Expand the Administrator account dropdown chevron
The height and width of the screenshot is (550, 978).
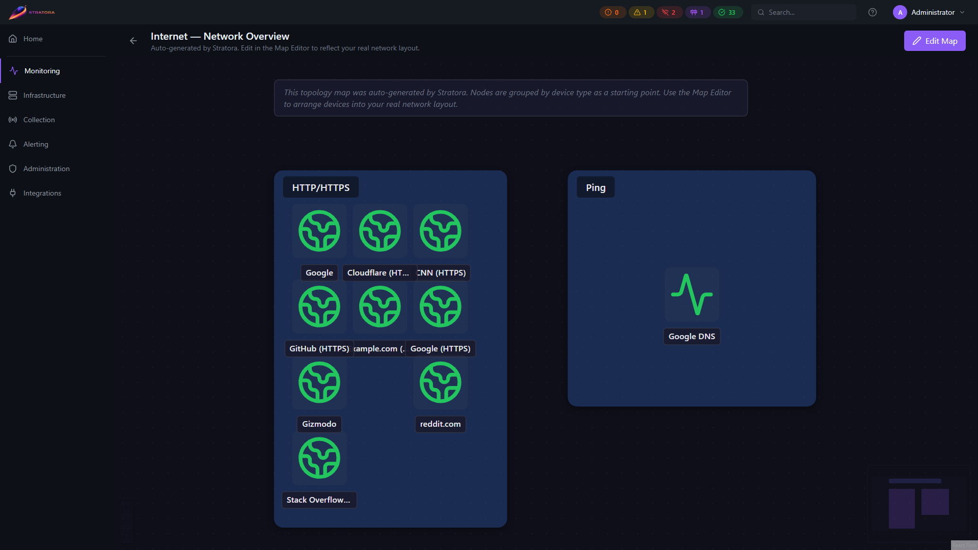click(x=962, y=12)
